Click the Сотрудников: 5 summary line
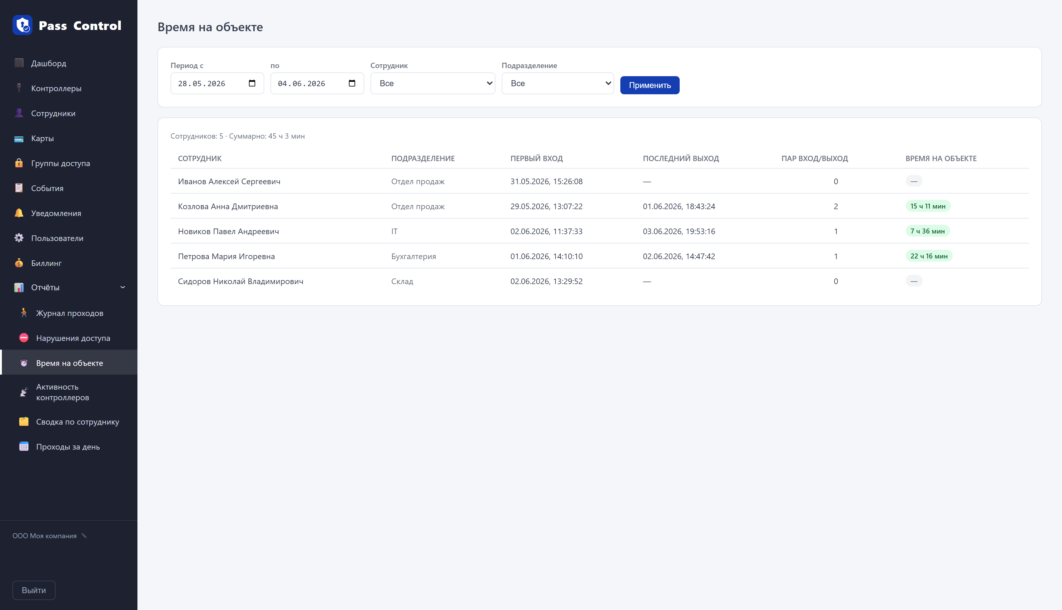 point(238,136)
